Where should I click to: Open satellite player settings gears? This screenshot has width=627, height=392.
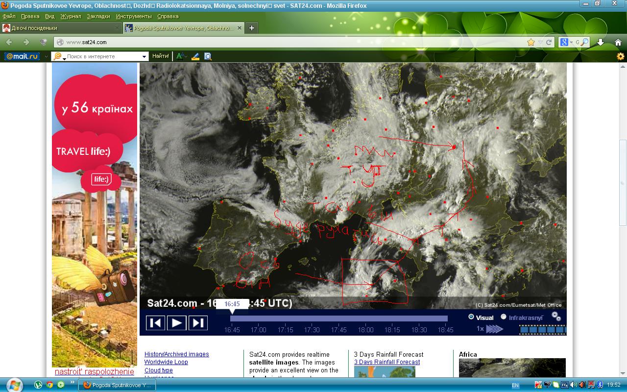[556, 317]
